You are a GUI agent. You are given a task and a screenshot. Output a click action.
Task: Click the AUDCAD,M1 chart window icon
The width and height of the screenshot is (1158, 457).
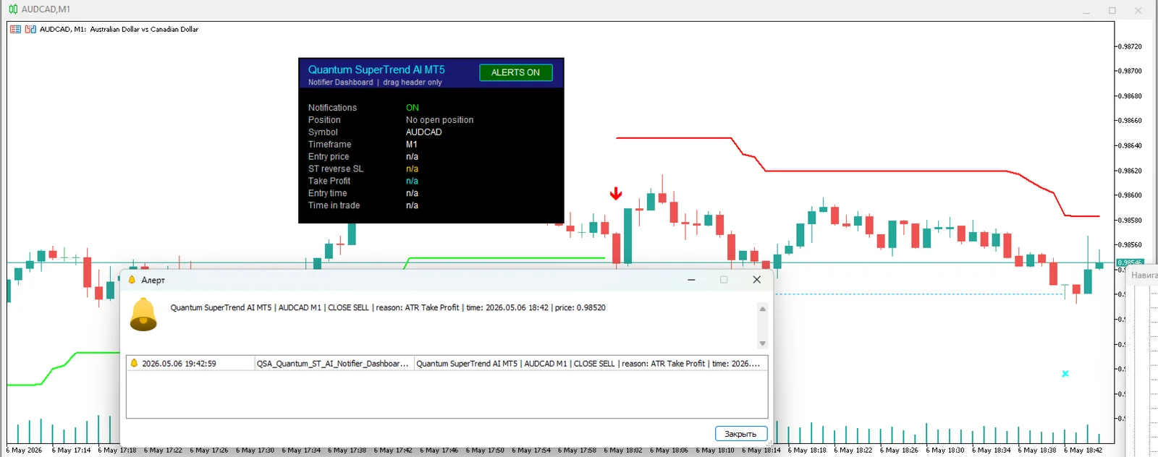point(13,9)
